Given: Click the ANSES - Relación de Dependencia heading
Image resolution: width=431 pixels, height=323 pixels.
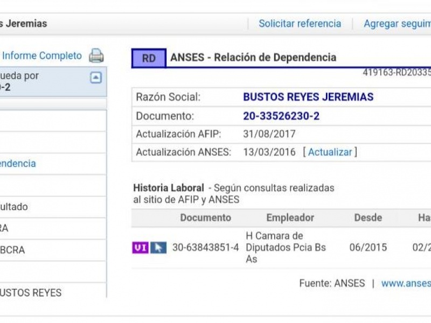Looking at the screenshot, I should click(253, 58).
